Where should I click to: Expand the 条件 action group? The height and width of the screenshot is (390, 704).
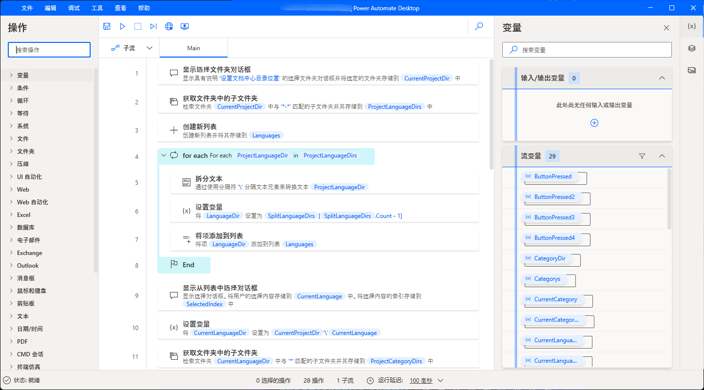point(11,88)
